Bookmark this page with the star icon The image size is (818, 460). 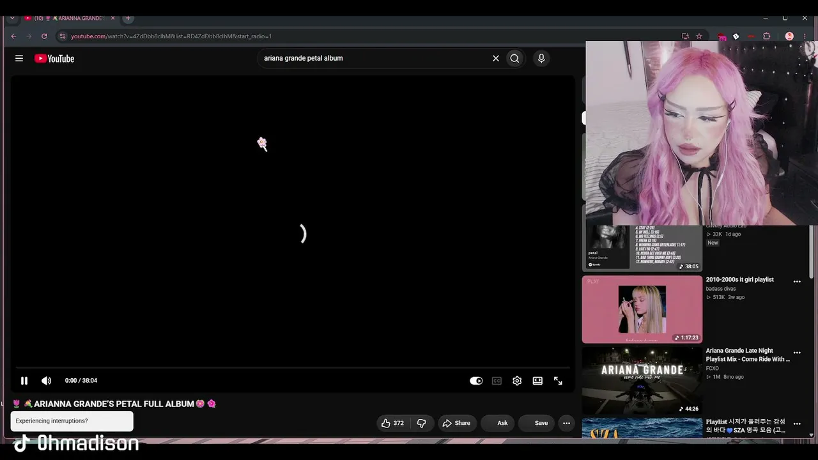[699, 36]
